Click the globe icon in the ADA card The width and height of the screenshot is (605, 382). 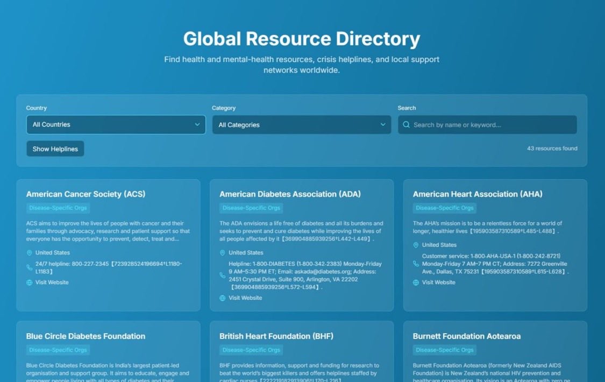tap(223, 298)
